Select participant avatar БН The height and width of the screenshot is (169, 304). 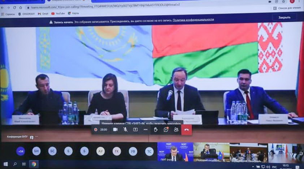36,151
